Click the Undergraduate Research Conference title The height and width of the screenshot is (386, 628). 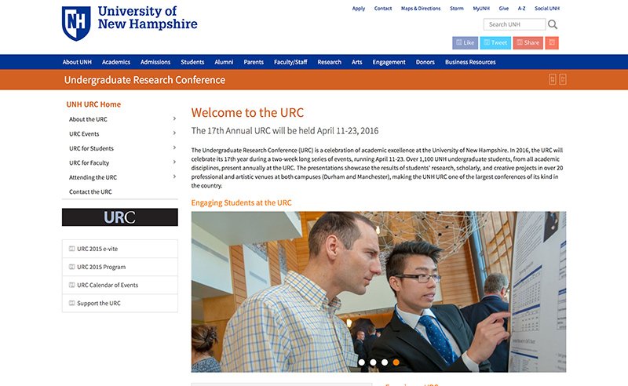click(x=144, y=80)
